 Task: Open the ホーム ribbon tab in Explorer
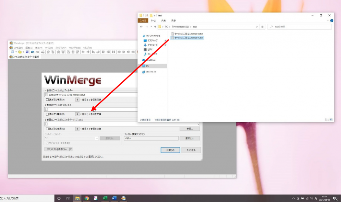[x=153, y=20]
